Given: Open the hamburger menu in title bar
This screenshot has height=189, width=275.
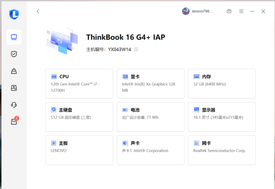Looking at the screenshot, I should pyautogui.click(x=241, y=11).
